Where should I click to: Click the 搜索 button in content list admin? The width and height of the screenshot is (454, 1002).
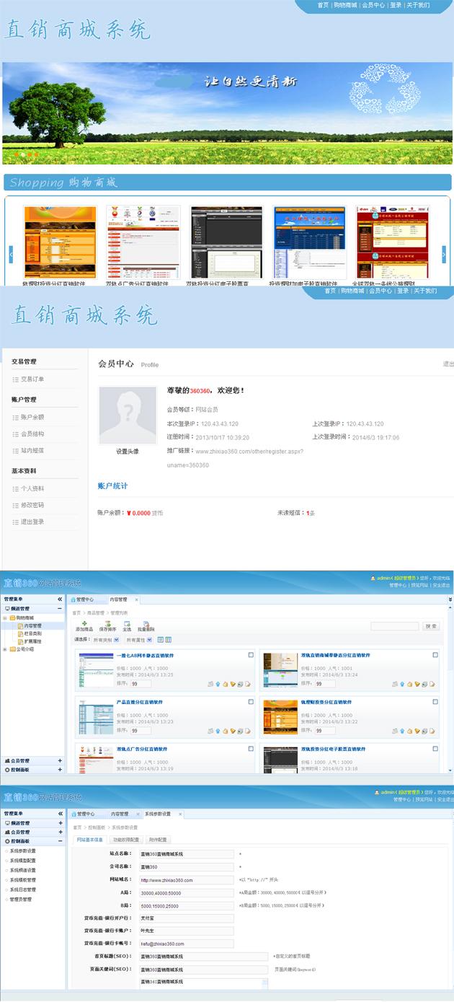coord(431,626)
